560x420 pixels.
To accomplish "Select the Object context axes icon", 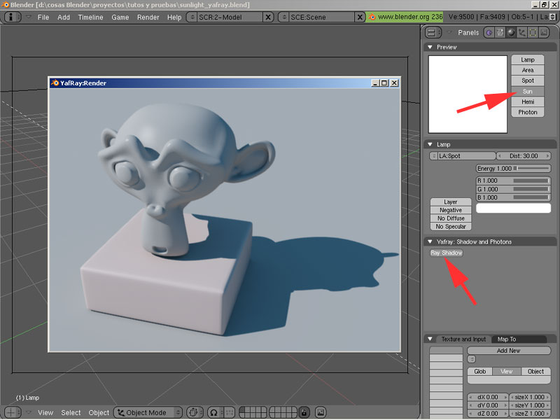I will tap(521, 32).
